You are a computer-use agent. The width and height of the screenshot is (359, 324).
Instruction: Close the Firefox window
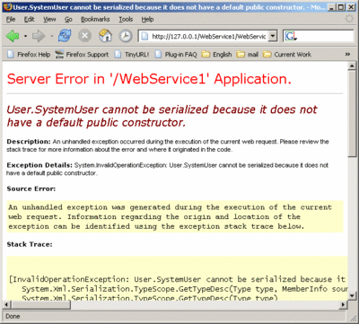tap(351, 7)
